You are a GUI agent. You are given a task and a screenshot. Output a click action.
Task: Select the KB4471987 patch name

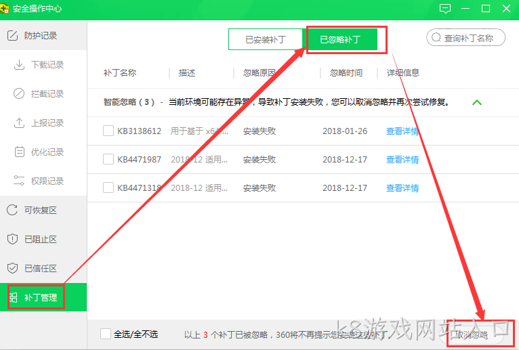click(139, 160)
